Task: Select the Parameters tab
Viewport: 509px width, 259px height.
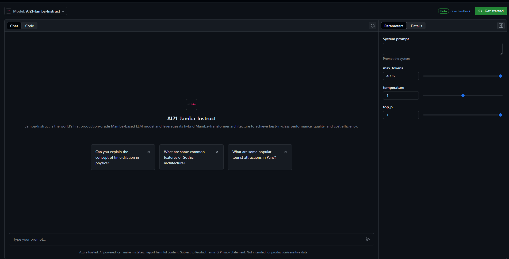Action: coord(394,26)
